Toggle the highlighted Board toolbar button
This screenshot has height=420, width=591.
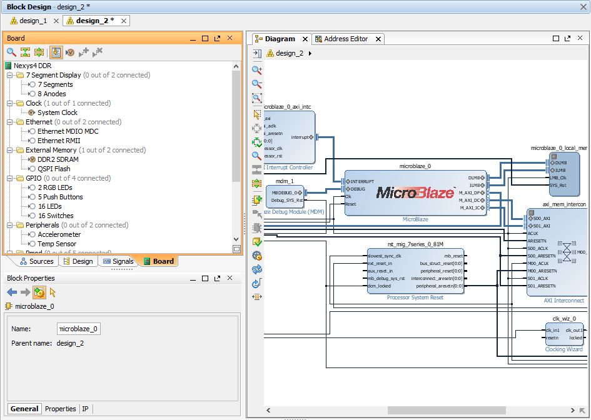(56, 52)
